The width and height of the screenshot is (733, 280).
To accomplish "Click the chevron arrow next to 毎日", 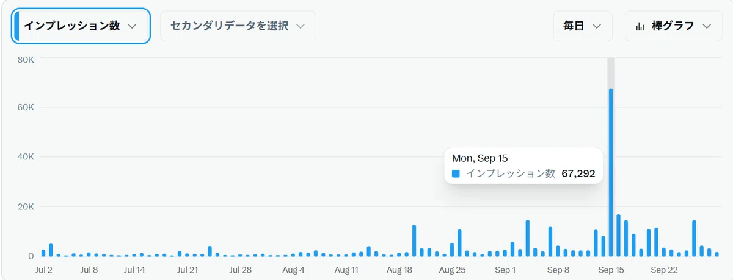I will 597,26.
